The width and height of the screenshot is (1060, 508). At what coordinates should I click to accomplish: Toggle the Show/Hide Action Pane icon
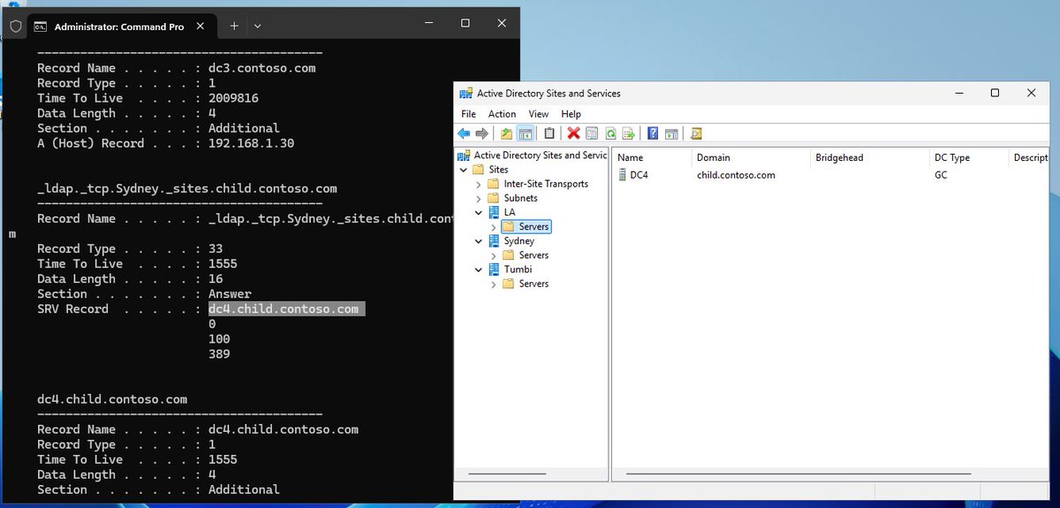coord(671,133)
